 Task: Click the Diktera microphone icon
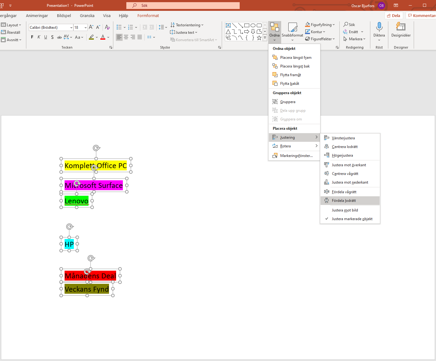tap(379, 27)
